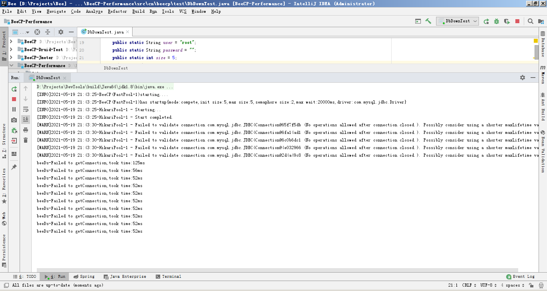This screenshot has width=547, height=291.
Task: Restore layout icon in Run panel
Action: [x=14, y=154]
